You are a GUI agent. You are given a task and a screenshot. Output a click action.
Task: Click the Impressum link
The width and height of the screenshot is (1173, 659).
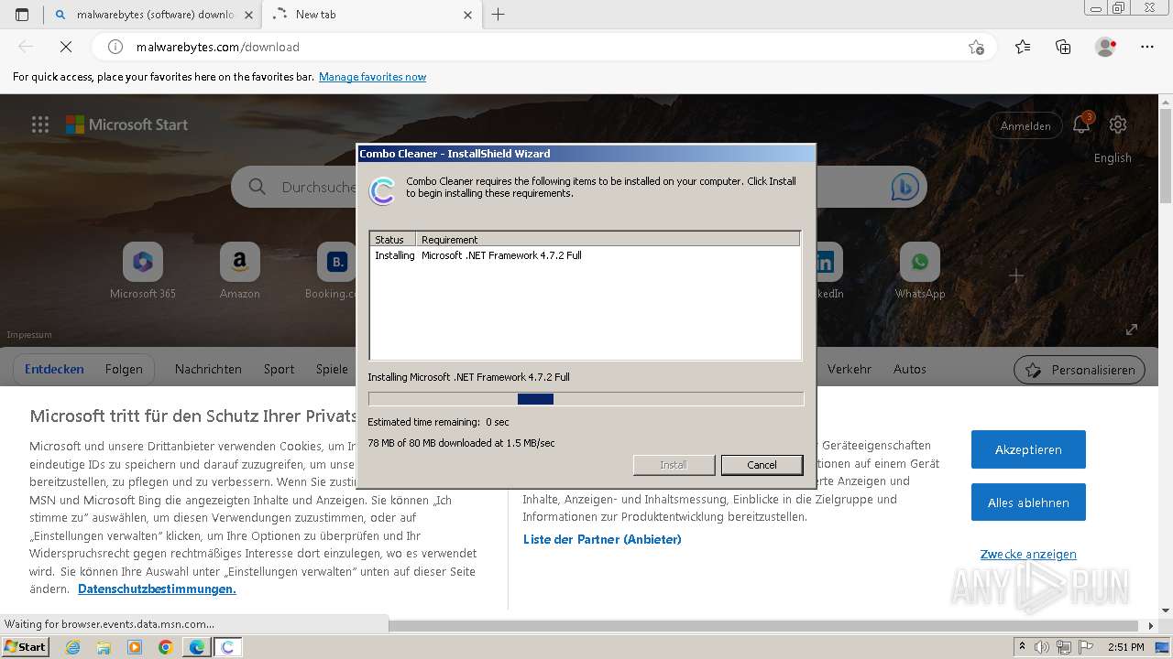coord(29,335)
